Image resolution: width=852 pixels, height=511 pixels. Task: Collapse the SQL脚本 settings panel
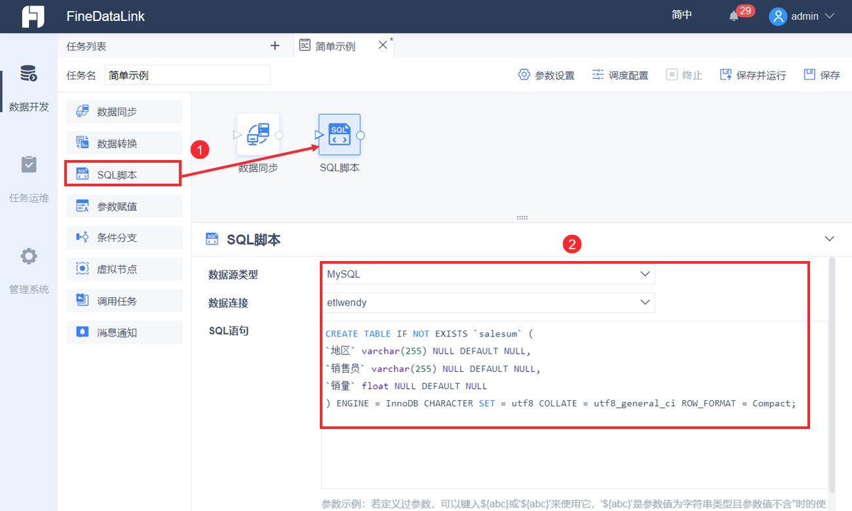pyautogui.click(x=830, y=239)
